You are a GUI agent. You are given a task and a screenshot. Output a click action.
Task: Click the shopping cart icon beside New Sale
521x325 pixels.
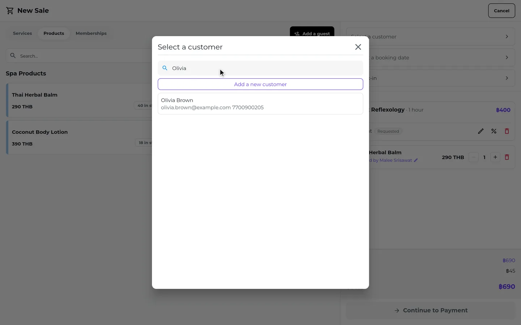(10, 11)
